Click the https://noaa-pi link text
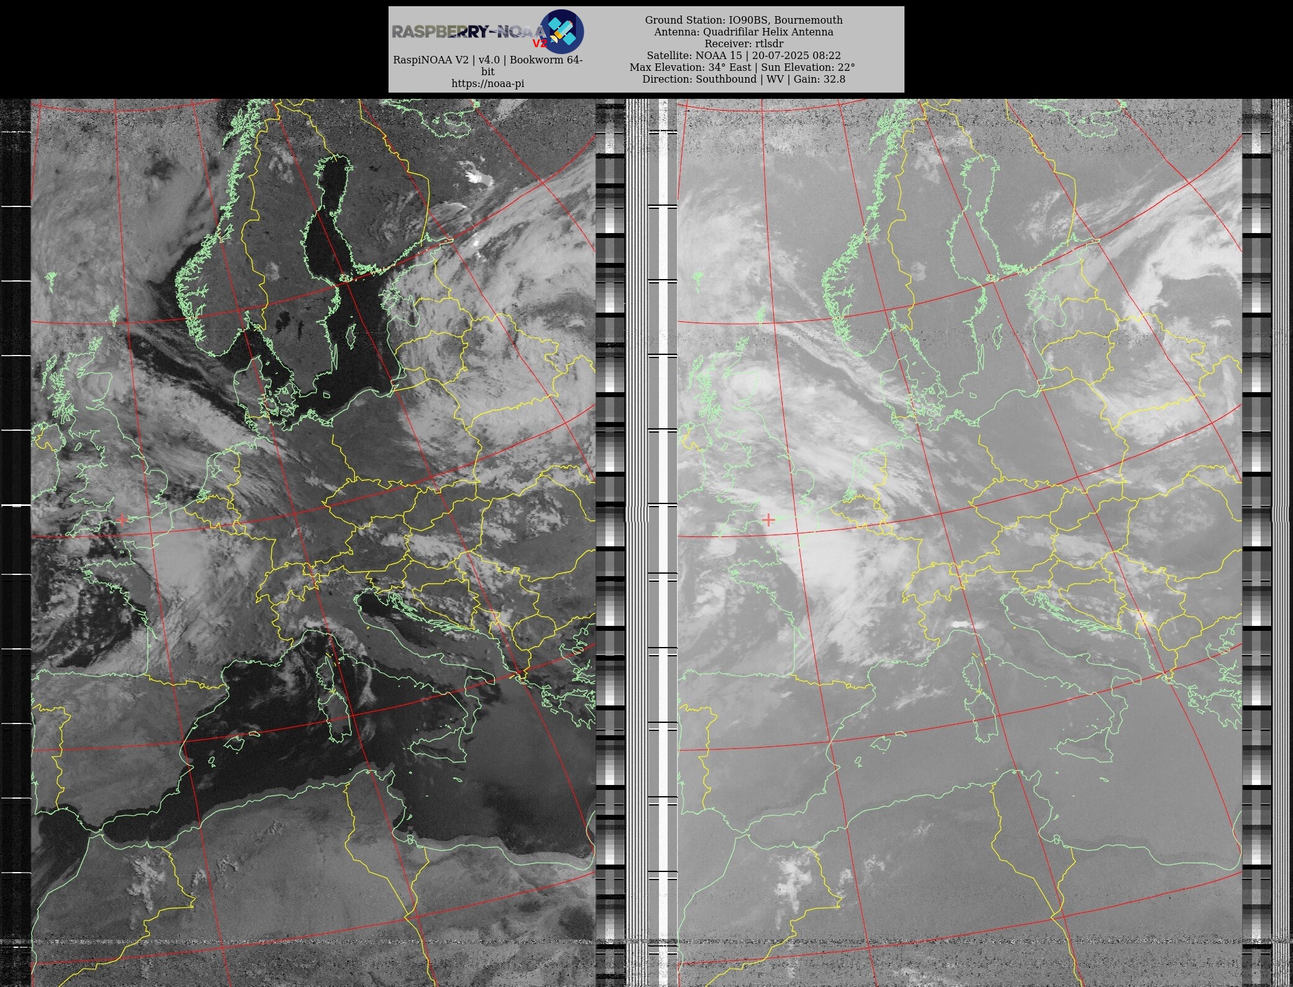The image size is (1293, 987). coord(488,83)
